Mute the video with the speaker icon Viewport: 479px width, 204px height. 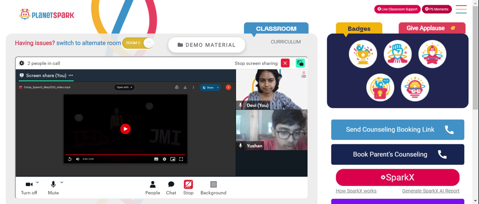(78, 159)
